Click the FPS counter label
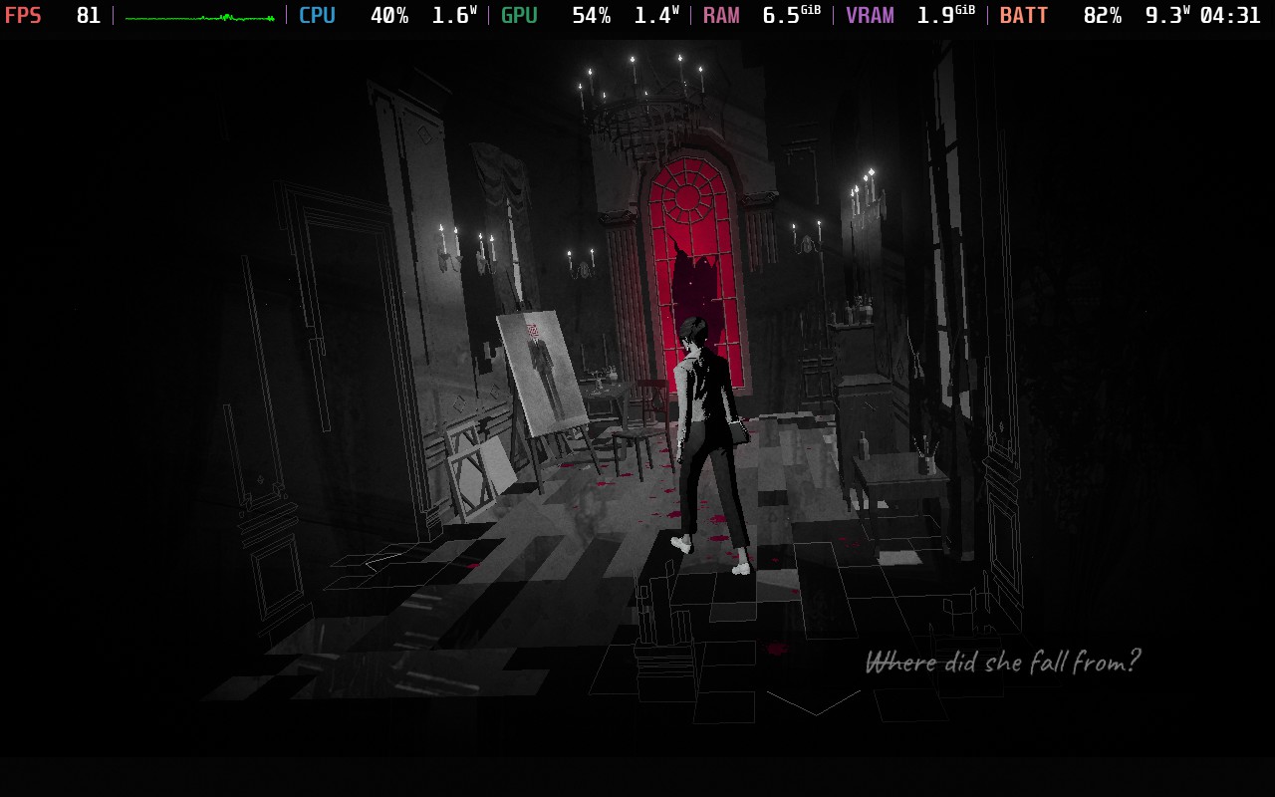The width and height of the screenshot is (1275, 797). [x=23, y=15]
